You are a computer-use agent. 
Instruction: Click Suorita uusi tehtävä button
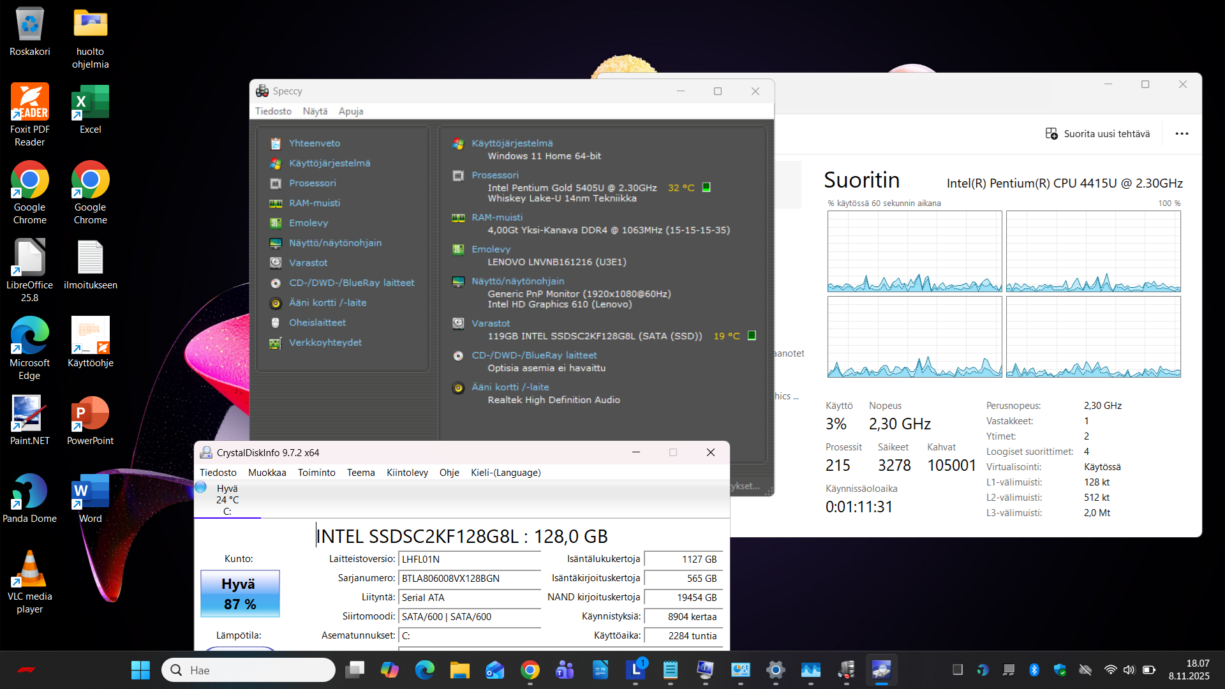point(1097,134)
